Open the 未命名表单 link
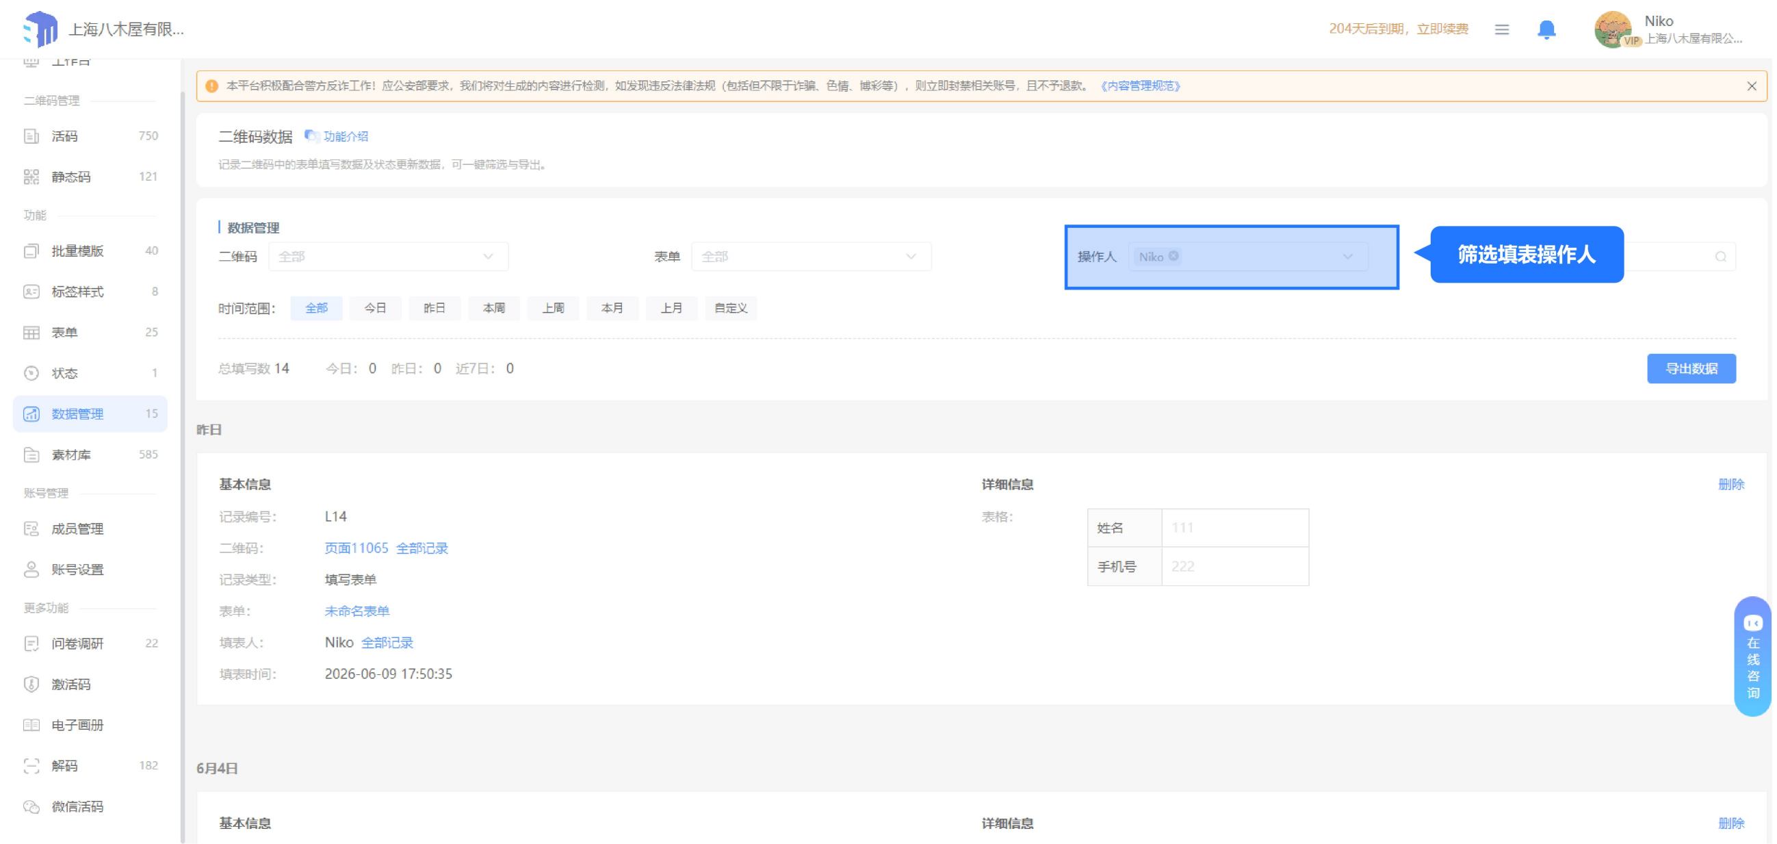Viewport: 1777px width, 844px height. click(x=356, y=611)
